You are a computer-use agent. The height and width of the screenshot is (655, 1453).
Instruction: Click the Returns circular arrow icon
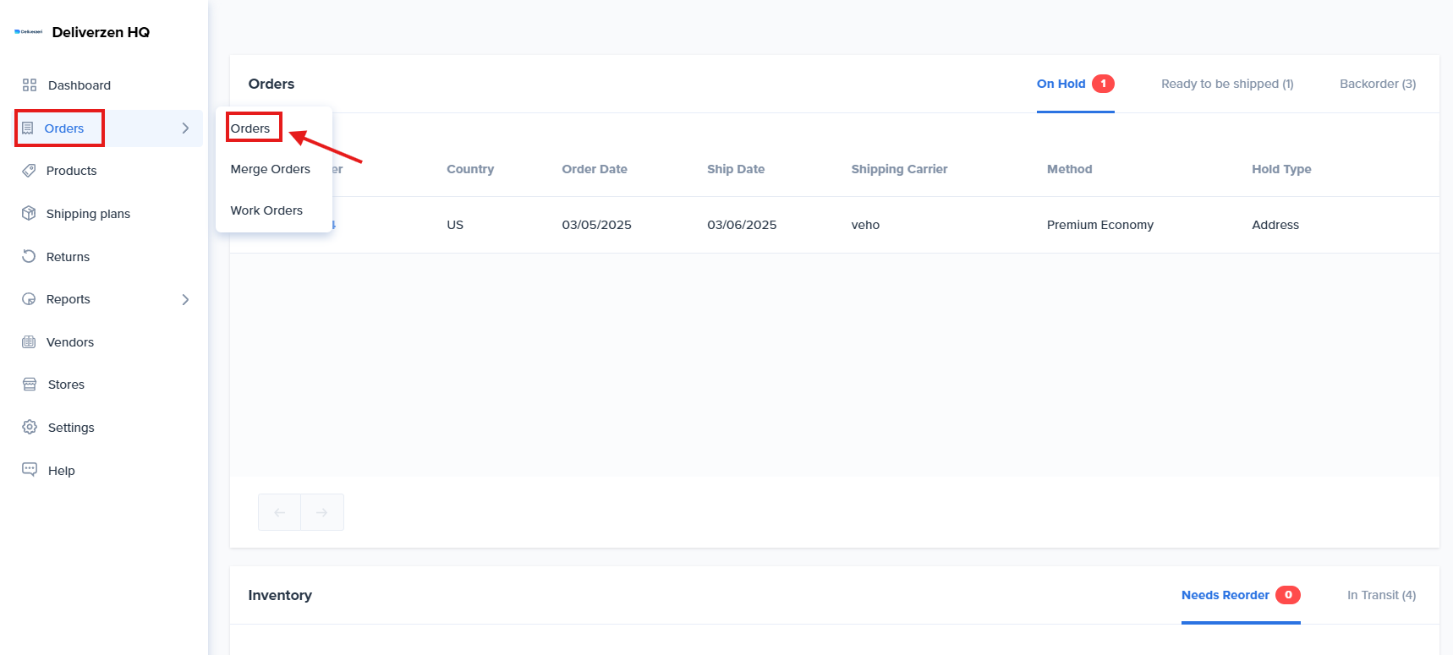[x=29, y=256]
